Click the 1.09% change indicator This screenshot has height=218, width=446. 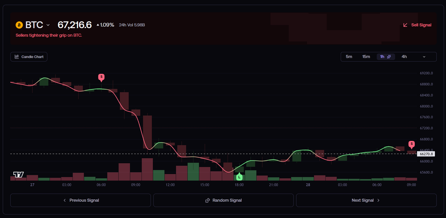(x=105, y=25)
